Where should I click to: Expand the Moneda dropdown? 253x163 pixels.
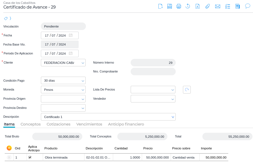point(83,90)
